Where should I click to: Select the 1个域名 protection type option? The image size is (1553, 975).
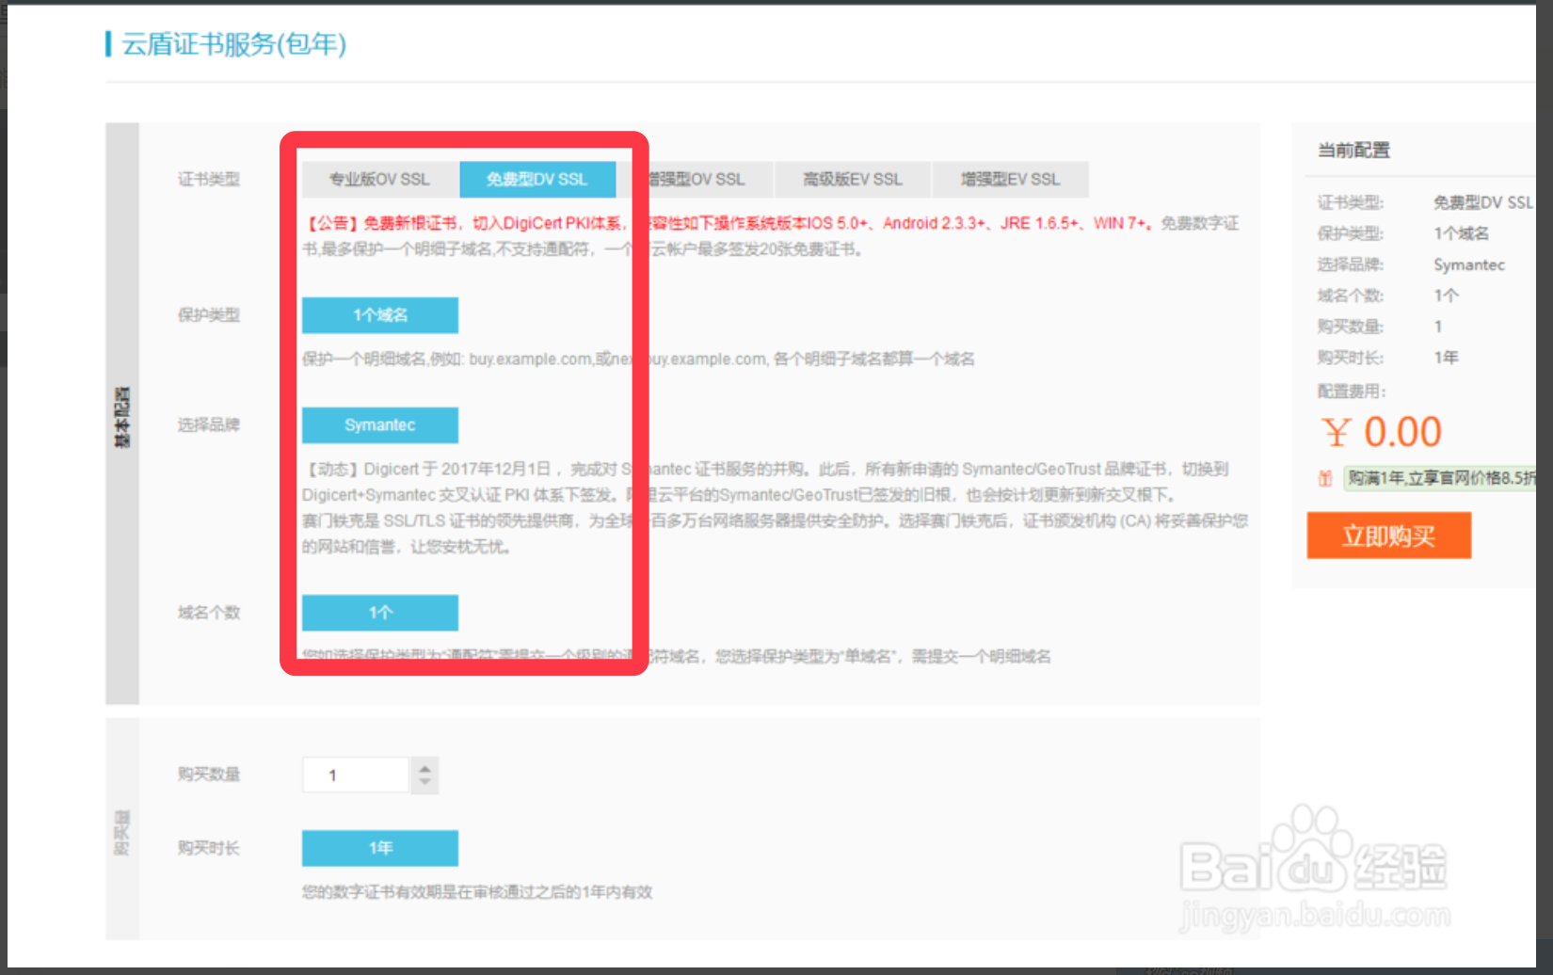point(379,314)
